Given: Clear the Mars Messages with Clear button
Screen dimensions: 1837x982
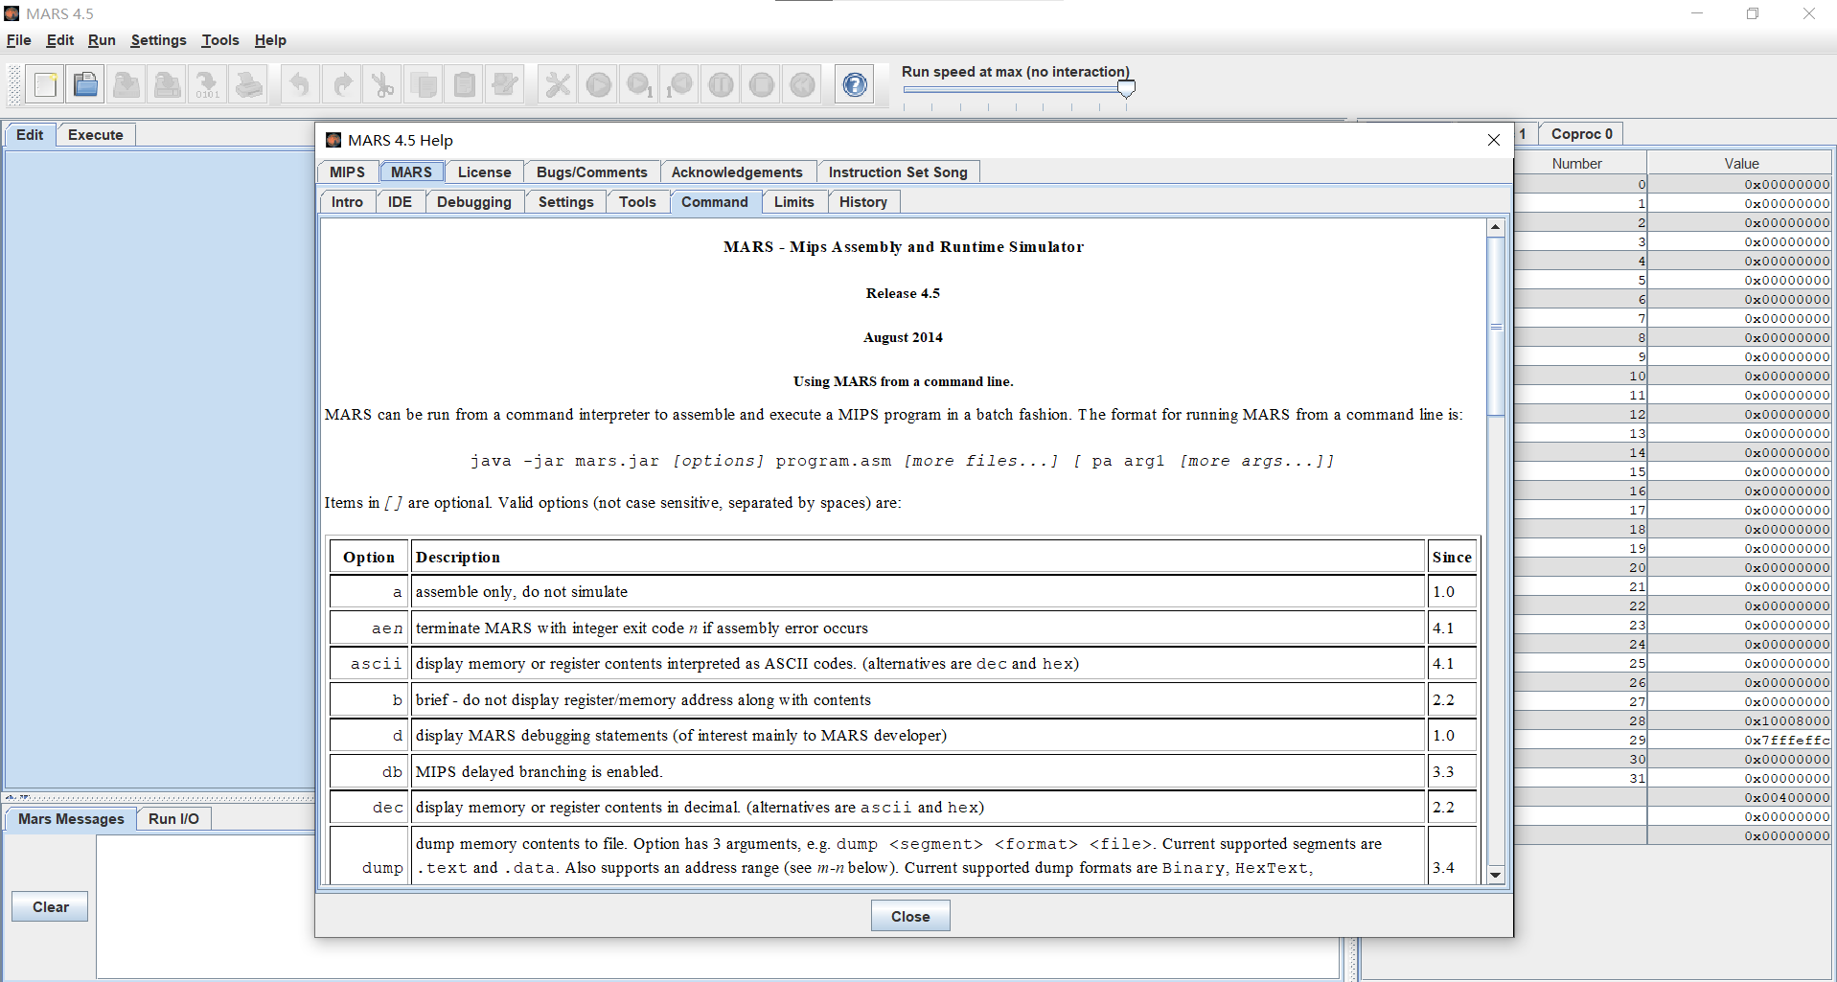Looking at the screenshot, I should pyautogui.click(x=51, y=906).
